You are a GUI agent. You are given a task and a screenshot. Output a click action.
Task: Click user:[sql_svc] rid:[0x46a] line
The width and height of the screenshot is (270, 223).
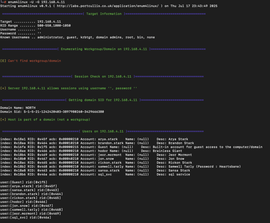pos(26,218)
